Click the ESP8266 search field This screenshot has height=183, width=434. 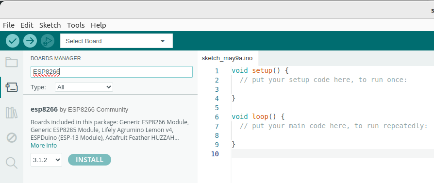(x=112, y=72)
